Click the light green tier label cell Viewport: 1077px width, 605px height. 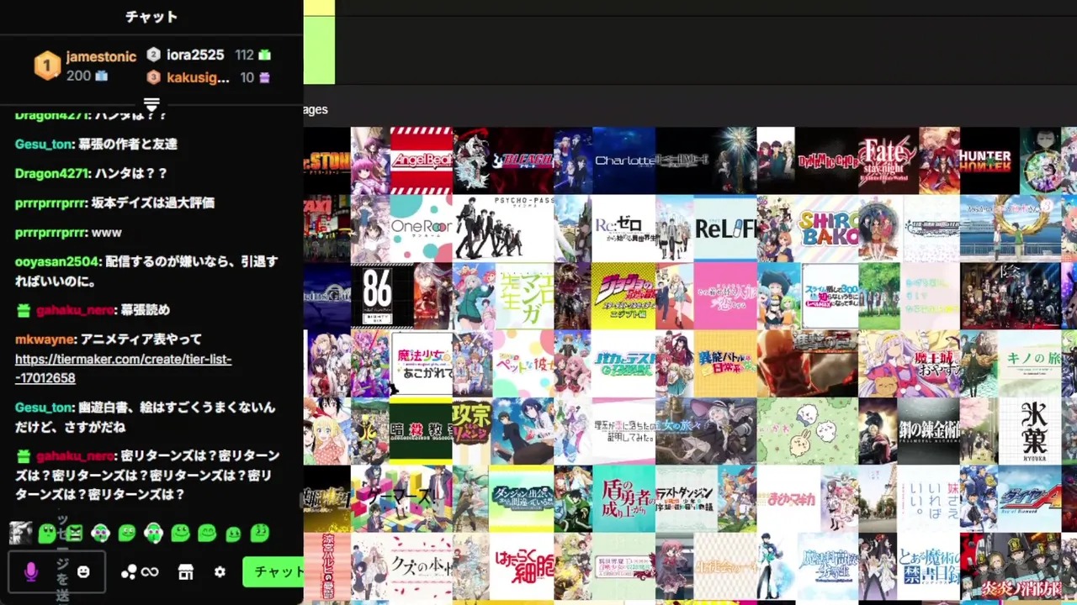pyautogui.click(x=319, y=50)
